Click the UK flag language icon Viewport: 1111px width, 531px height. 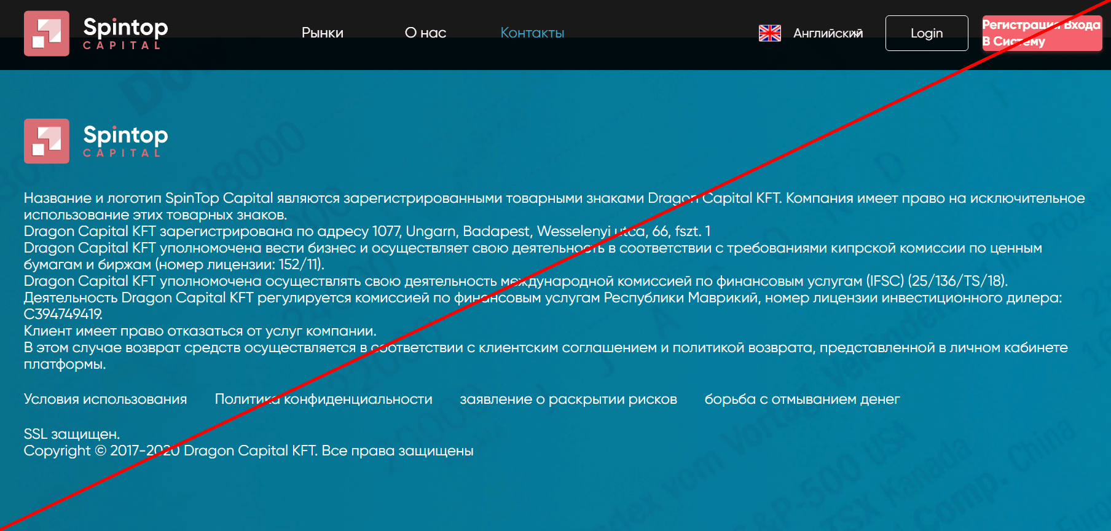point(769,33)
